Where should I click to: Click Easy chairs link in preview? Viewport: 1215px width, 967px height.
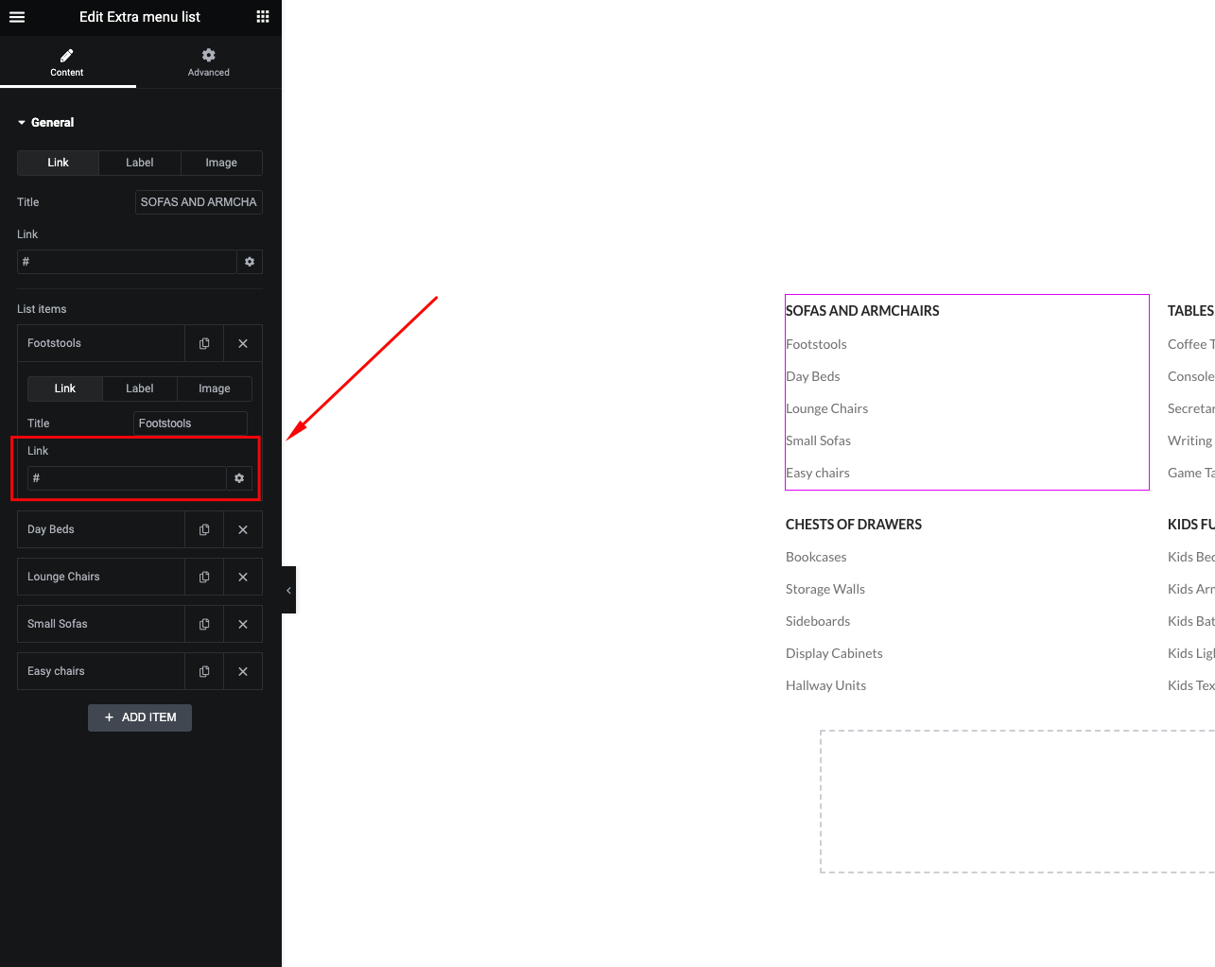point(818,473)
